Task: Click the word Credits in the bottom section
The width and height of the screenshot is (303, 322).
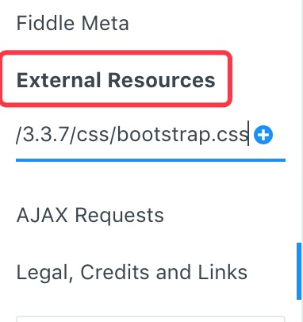Action: click(115, 272)
